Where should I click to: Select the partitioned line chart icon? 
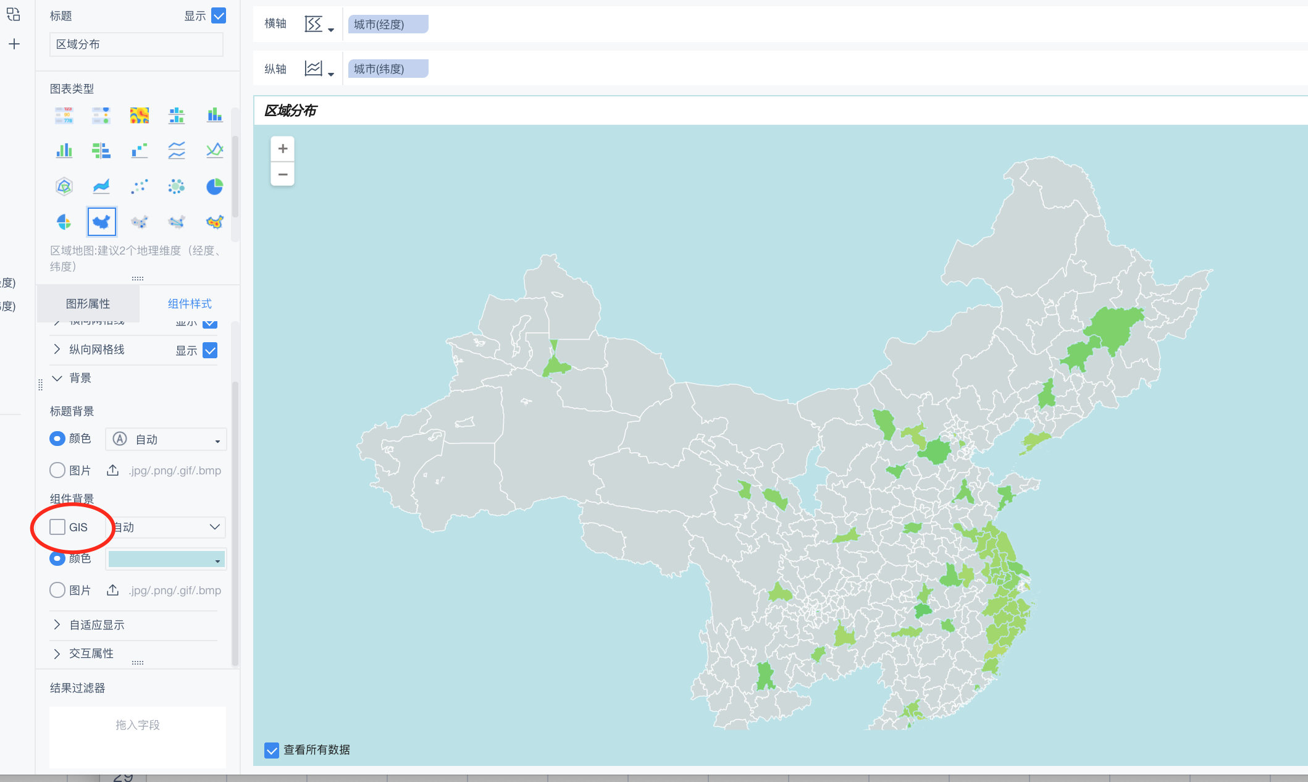click(177, 150)
